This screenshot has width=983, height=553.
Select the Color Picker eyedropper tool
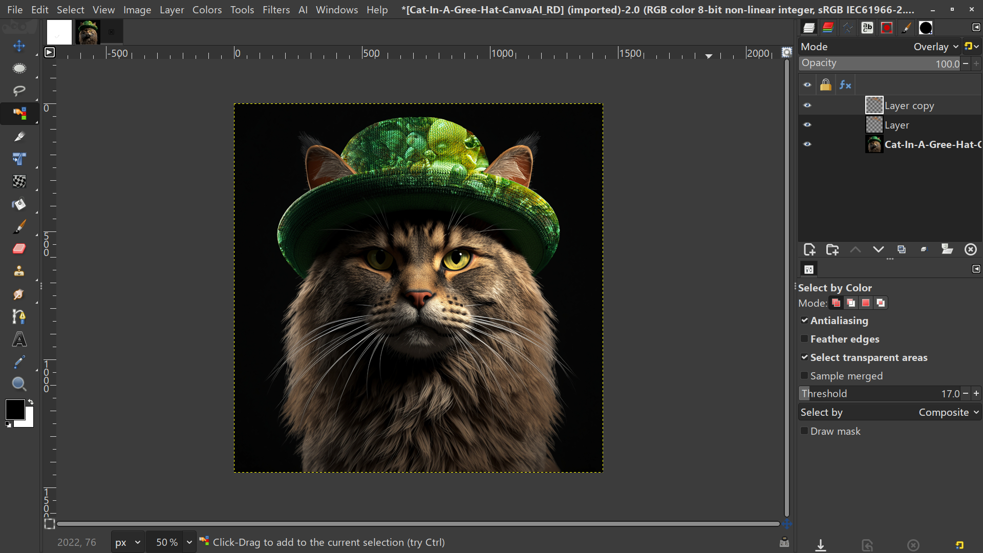[19, 361]
